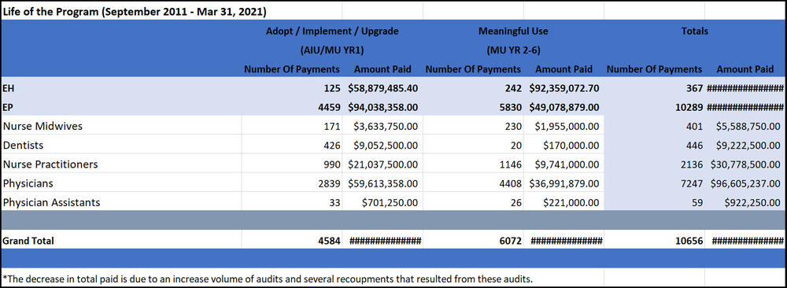Click the 'Meaningful Use' header cell
787x288 pixels.
coord(513,31)
